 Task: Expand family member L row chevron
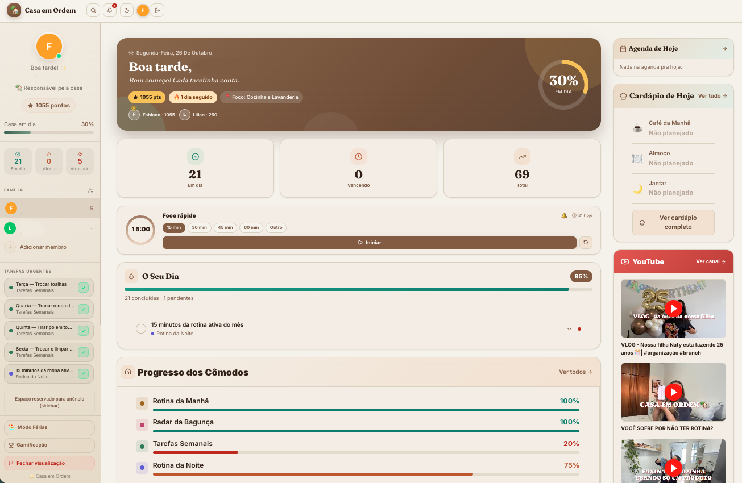click(x=92, y=228)
